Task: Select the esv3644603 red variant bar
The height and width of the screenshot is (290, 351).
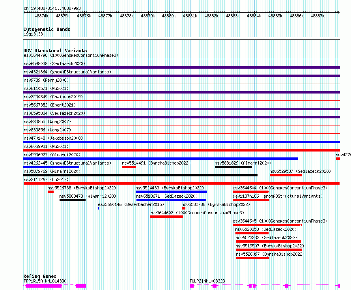Action: (166, 217)
